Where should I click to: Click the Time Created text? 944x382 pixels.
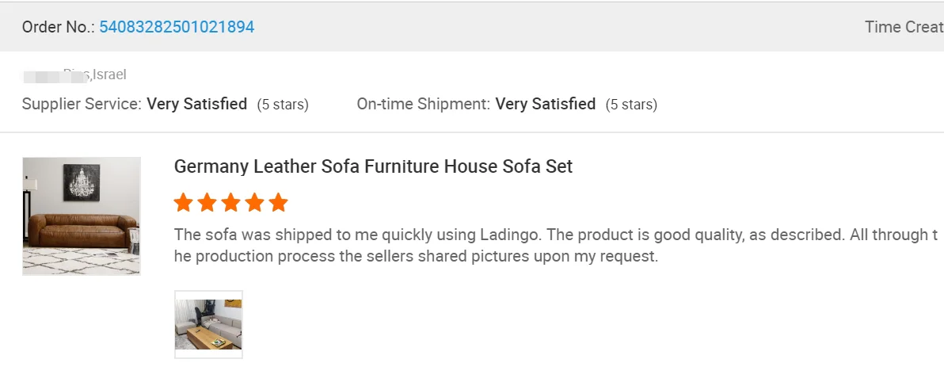904,27
